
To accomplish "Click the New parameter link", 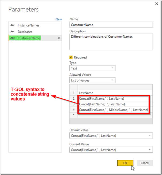I will click(x=59, y=19).
